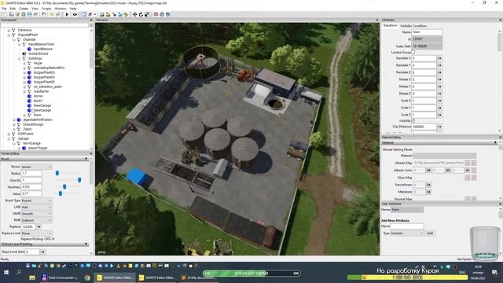Screen dimensions: 503x283
Task: Open the Terrain dropdown in Brush panel
Action: click(x=36, y=167)
